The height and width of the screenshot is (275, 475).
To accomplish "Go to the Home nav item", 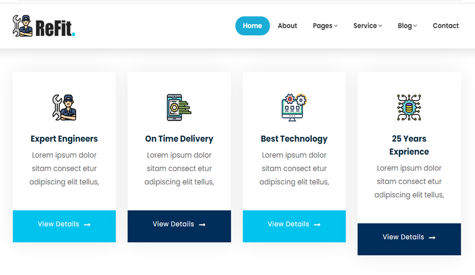I will [252, 26].
